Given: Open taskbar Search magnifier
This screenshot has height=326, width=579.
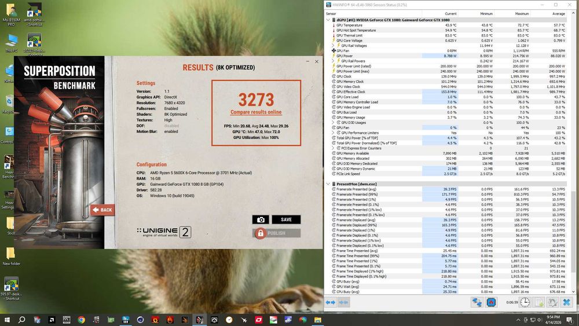Looking at the screenshot, I should point(22,320).
